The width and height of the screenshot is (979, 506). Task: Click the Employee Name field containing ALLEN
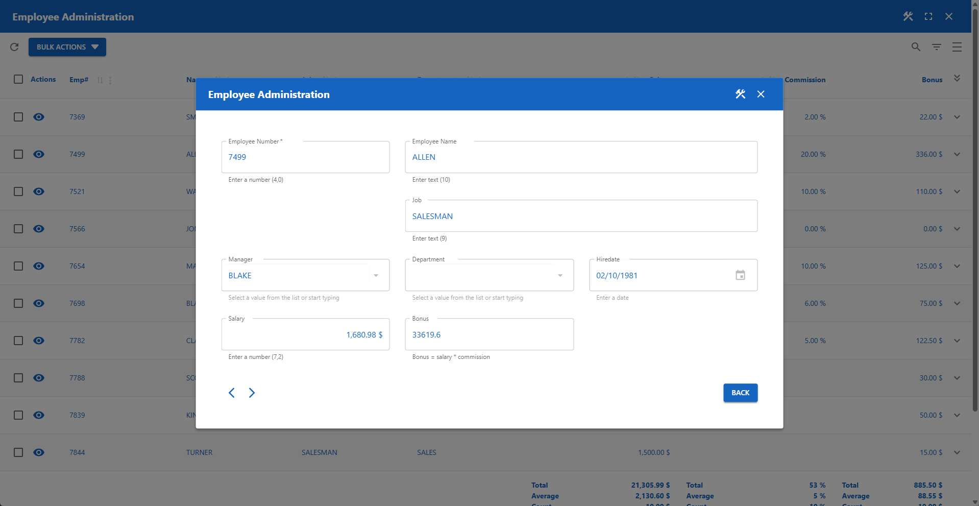coord(581,157)
